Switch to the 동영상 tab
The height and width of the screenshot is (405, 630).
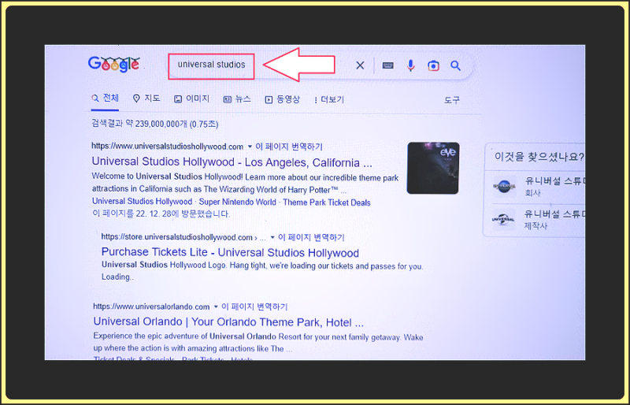(x=282, y=99)
